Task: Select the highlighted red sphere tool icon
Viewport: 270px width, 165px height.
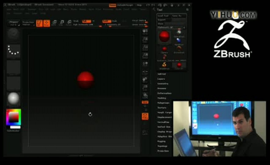Action: (x=179, y=65)
